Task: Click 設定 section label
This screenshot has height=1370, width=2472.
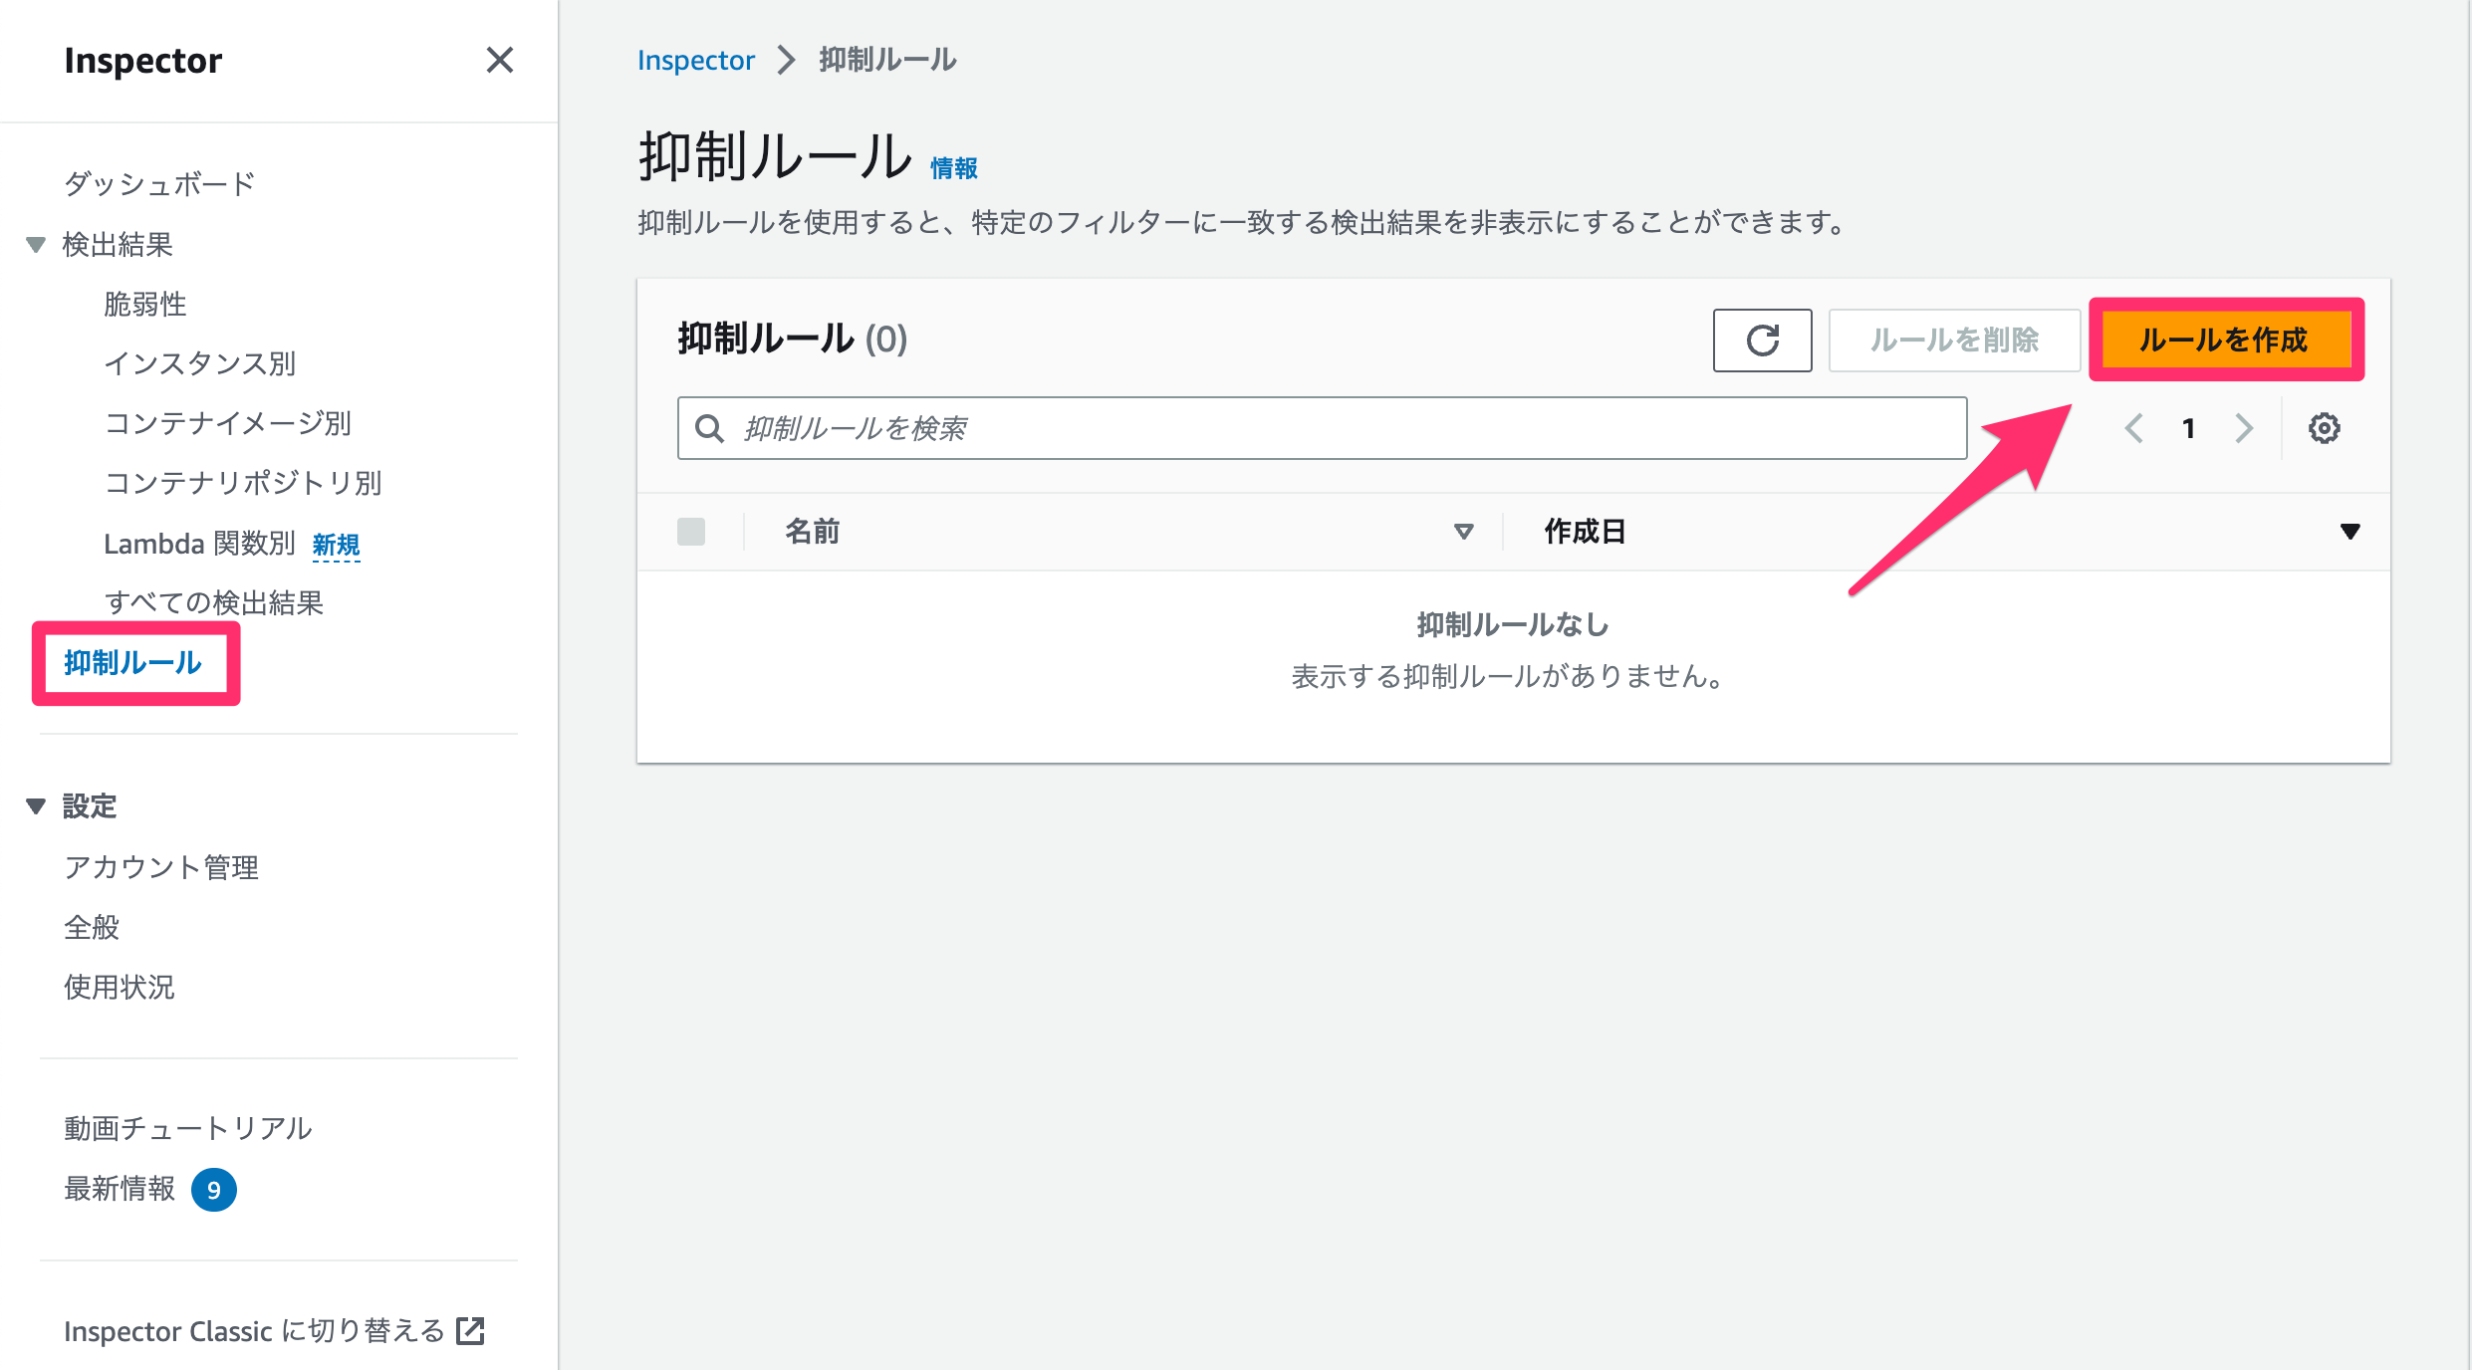Action: [90, 806]
